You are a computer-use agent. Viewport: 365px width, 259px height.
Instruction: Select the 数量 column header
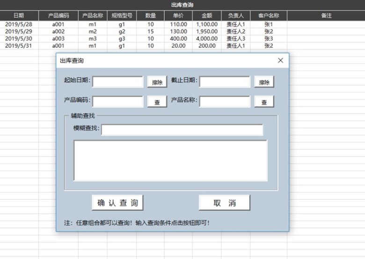tap(151, 15)
